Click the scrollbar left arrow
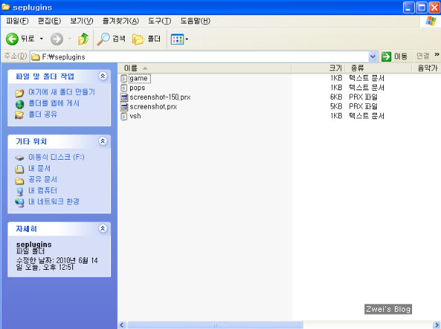The width and height of the screenshot is (441, 329). click(122, 325)
